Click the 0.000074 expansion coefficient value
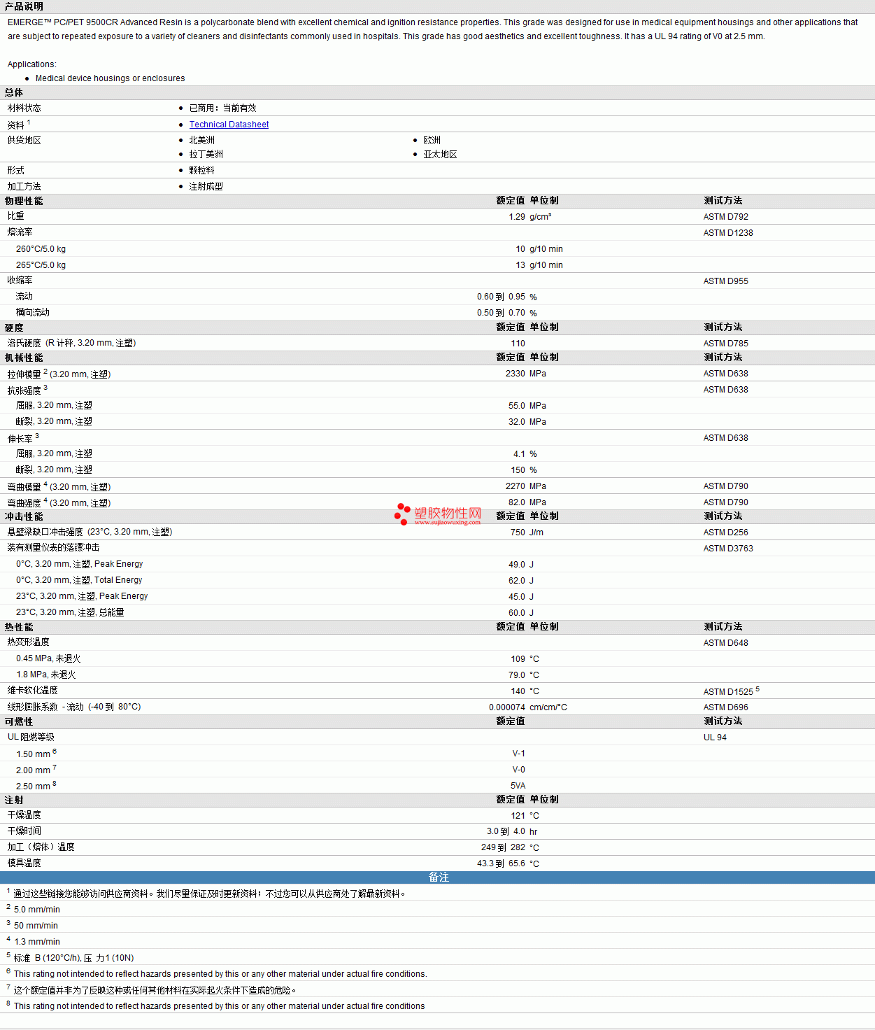This screenshot has height=1030, width=875. click(x=507, y=707)
